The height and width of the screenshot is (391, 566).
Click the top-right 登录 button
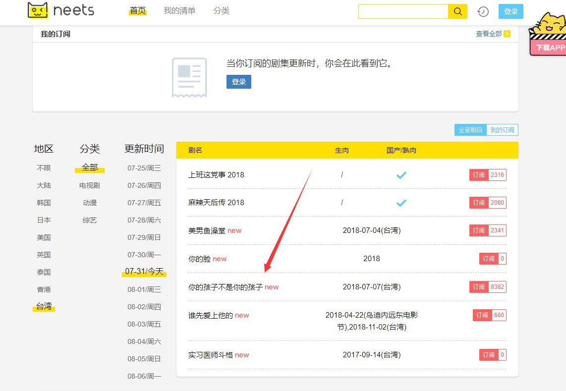click(x=510, y=11)
